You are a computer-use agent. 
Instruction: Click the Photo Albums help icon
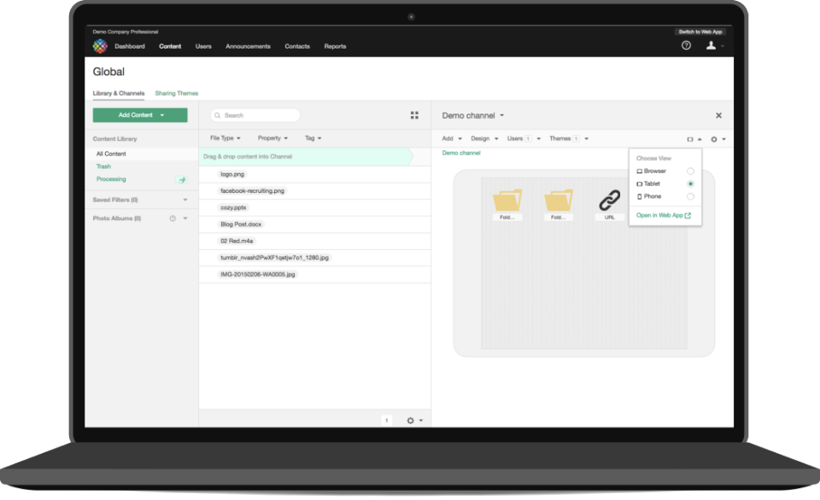point(173,218)
